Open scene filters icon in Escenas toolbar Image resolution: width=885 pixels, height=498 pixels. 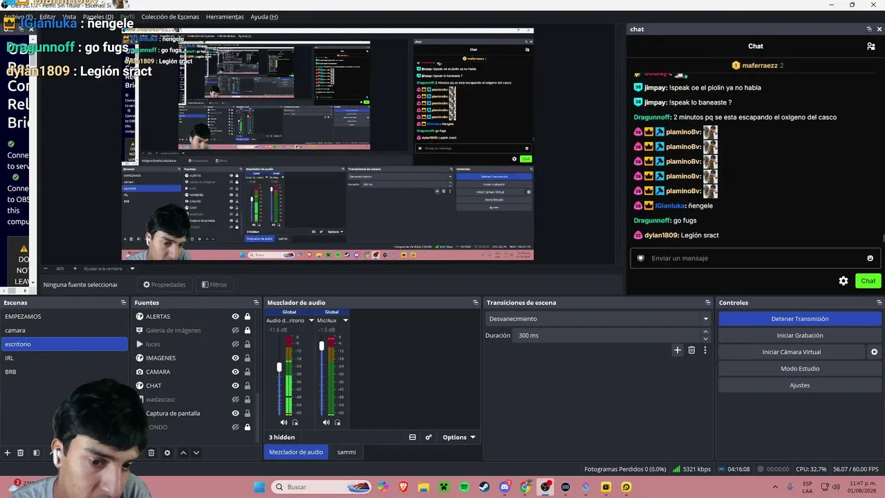[x=36, y=453]
